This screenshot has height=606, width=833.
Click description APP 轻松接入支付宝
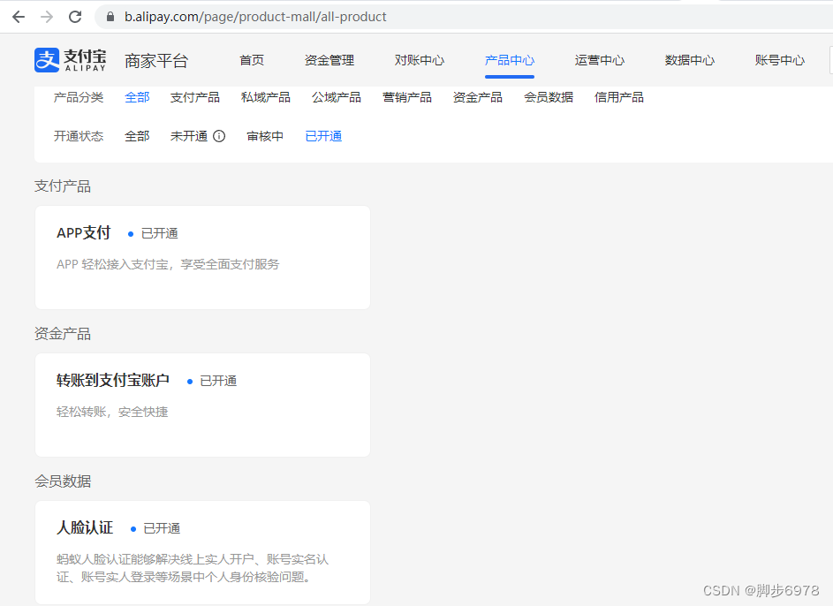168,264
